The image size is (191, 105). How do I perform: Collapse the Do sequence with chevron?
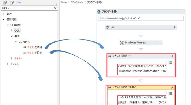175,27
